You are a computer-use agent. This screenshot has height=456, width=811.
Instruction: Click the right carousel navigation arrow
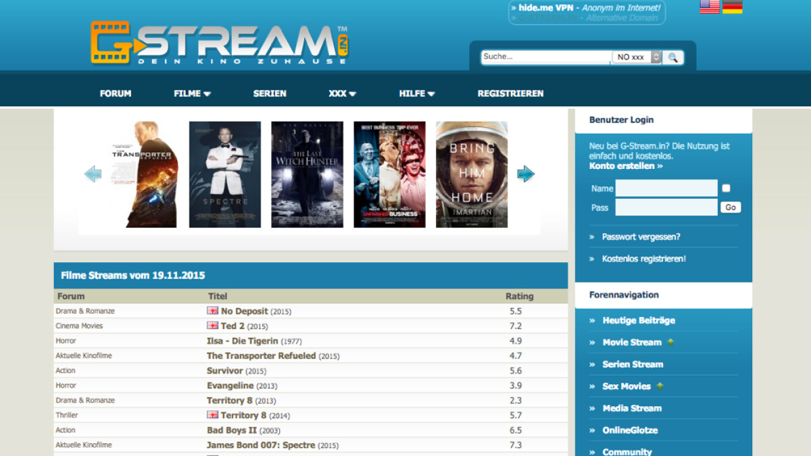coord(526,174)
